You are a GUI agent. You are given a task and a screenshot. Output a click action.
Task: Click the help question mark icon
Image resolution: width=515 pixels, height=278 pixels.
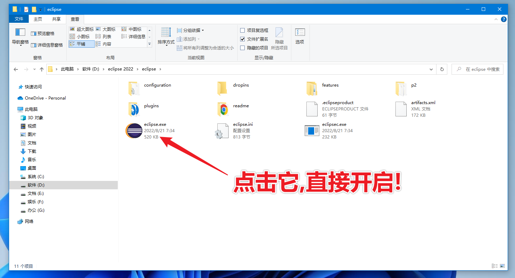click(x=503, y=19)
